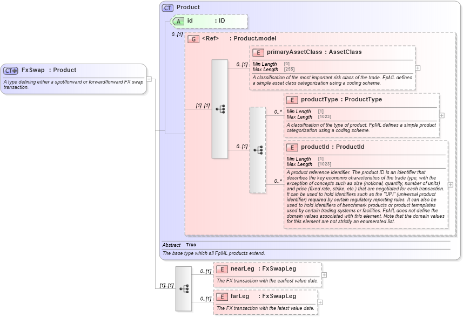The image size is (463, 318).
Task: Select the A attribute icon for id
Action: click(x=178, y=22)
